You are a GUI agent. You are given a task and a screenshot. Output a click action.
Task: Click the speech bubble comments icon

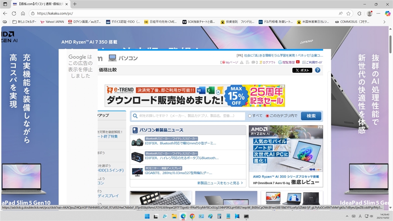pyautogui.click(x=253, y=63)
